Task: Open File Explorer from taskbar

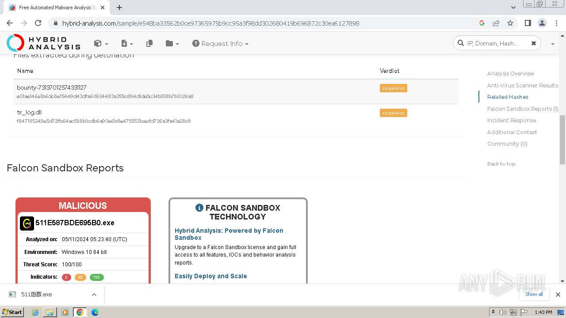Action: tap(50, 312)
